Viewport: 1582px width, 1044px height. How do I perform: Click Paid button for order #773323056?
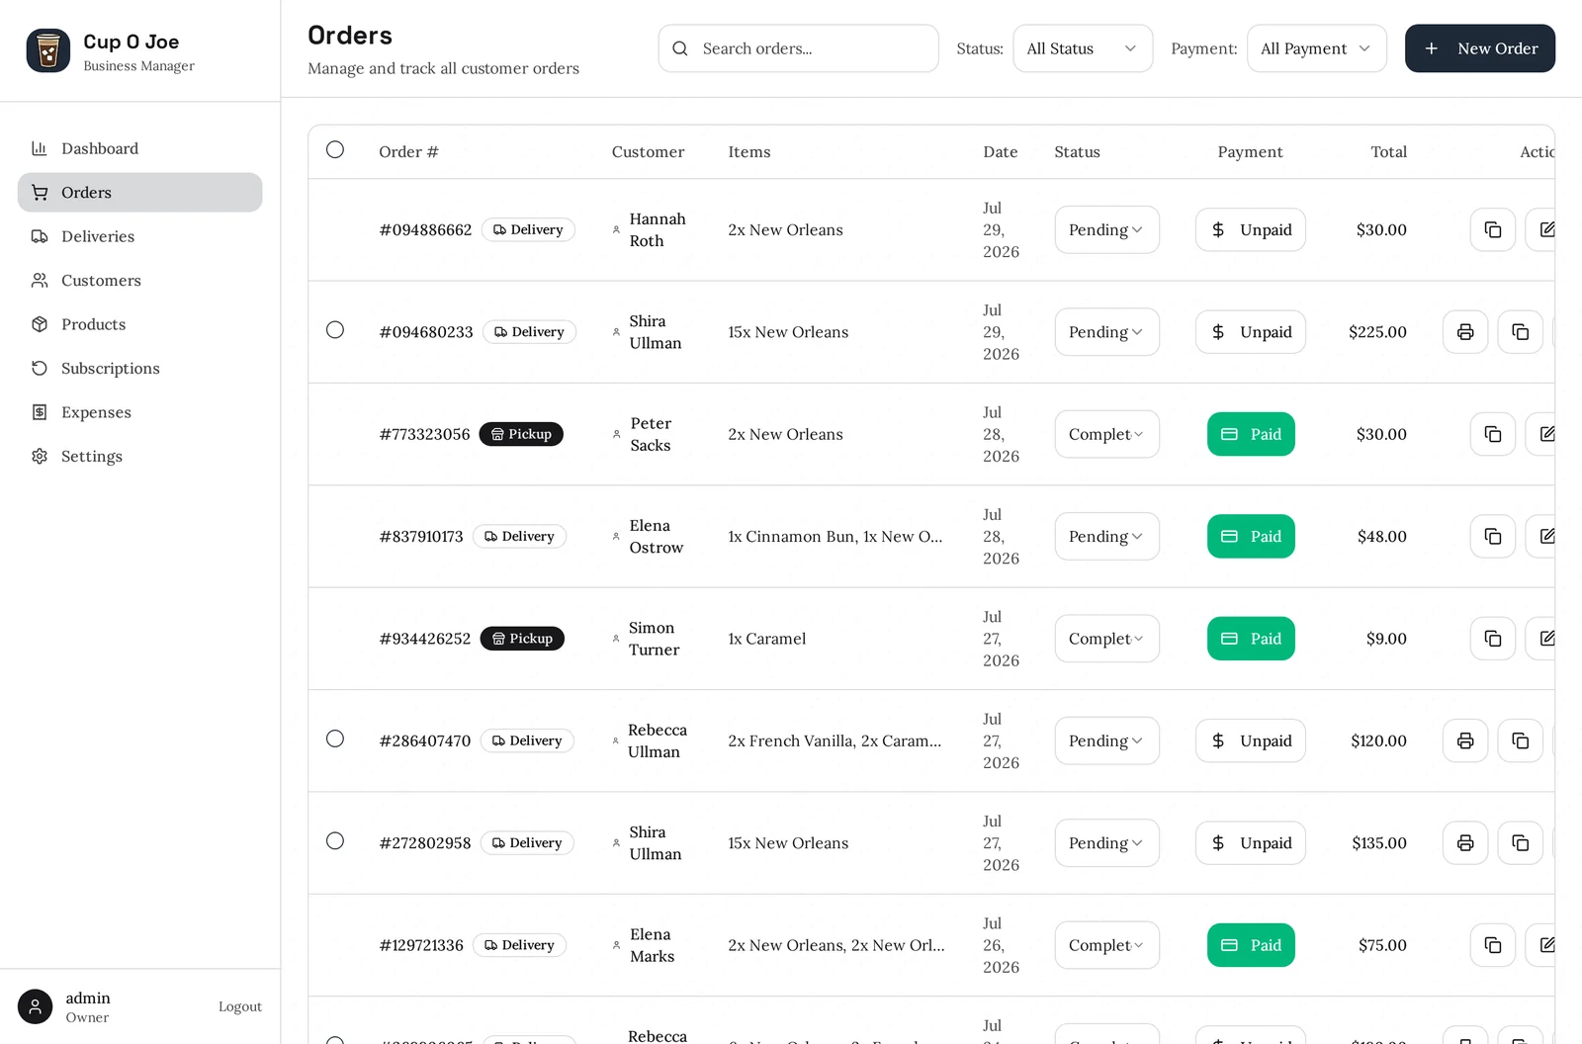click(1251, 434)
